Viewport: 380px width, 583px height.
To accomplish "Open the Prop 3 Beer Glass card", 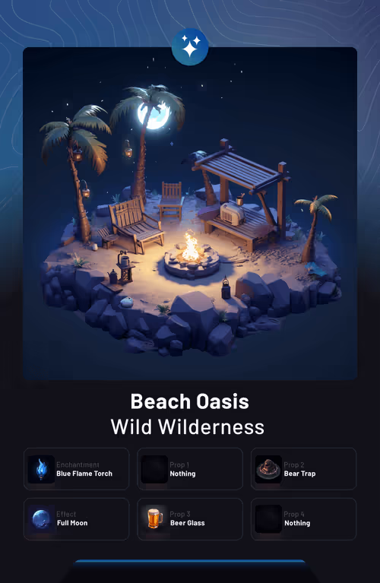I will point(190,519).
